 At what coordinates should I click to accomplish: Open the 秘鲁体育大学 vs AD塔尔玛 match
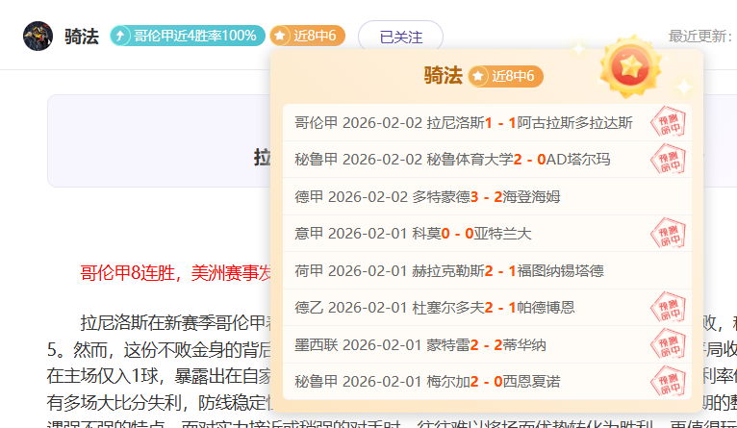452,160
